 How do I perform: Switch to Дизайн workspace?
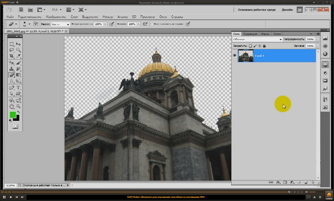point(287,10)
